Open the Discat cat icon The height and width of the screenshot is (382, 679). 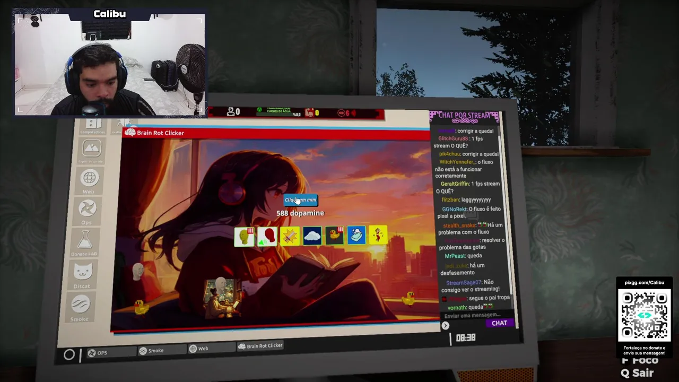point(82,275)
